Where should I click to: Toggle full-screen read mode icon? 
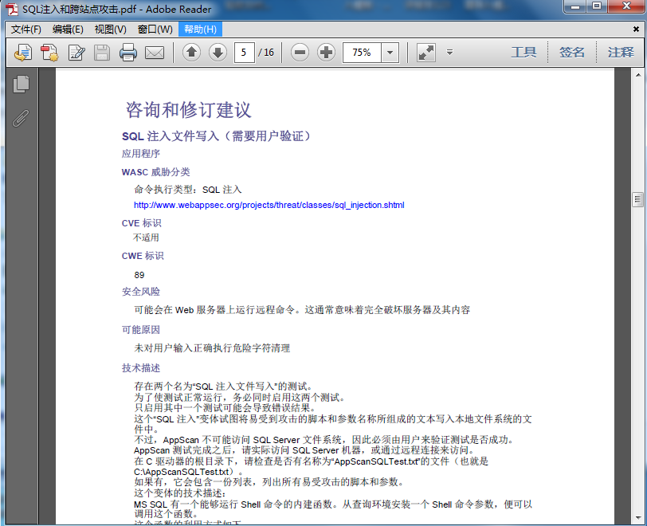425,53
